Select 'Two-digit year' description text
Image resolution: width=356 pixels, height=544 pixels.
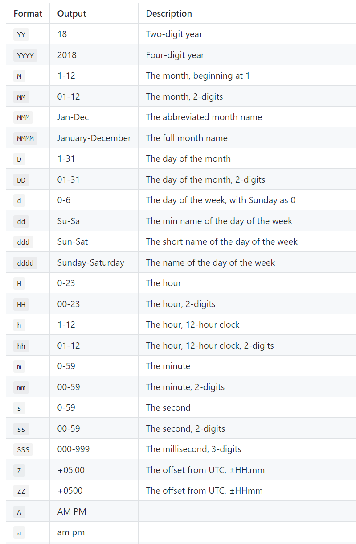point(174,34)
